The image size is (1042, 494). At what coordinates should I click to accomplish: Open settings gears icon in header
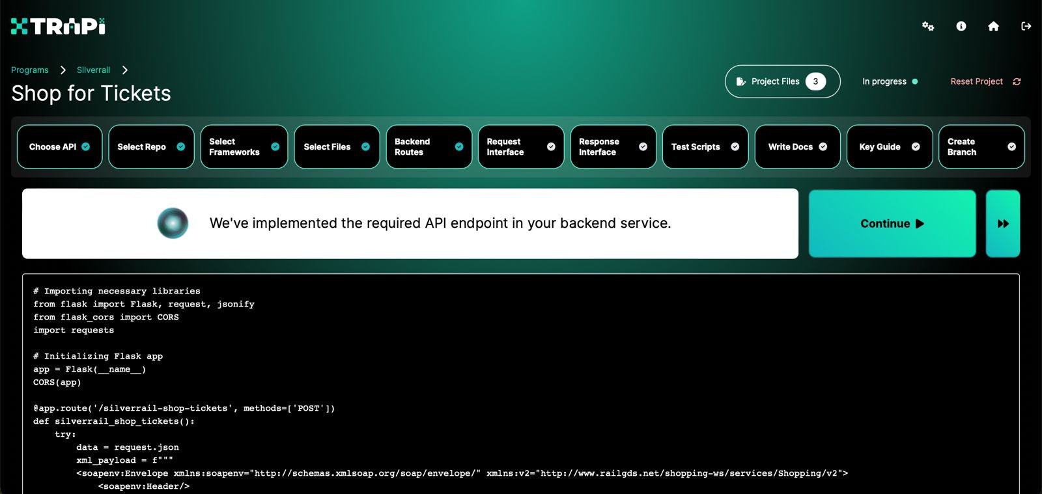tap(928, 26)
